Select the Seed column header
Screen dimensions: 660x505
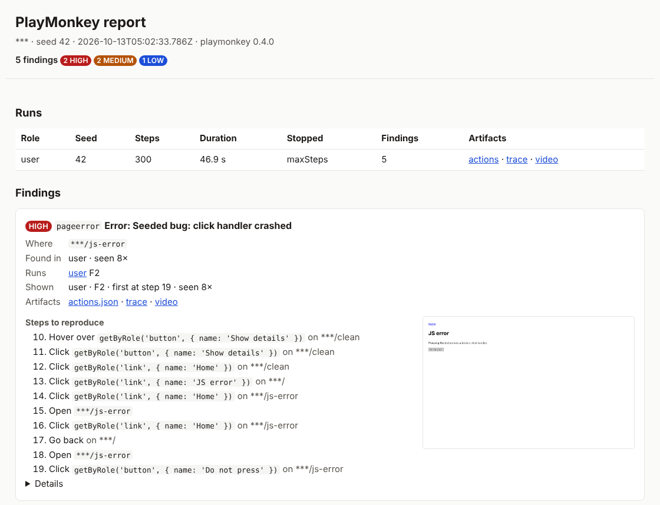[86, 138]
